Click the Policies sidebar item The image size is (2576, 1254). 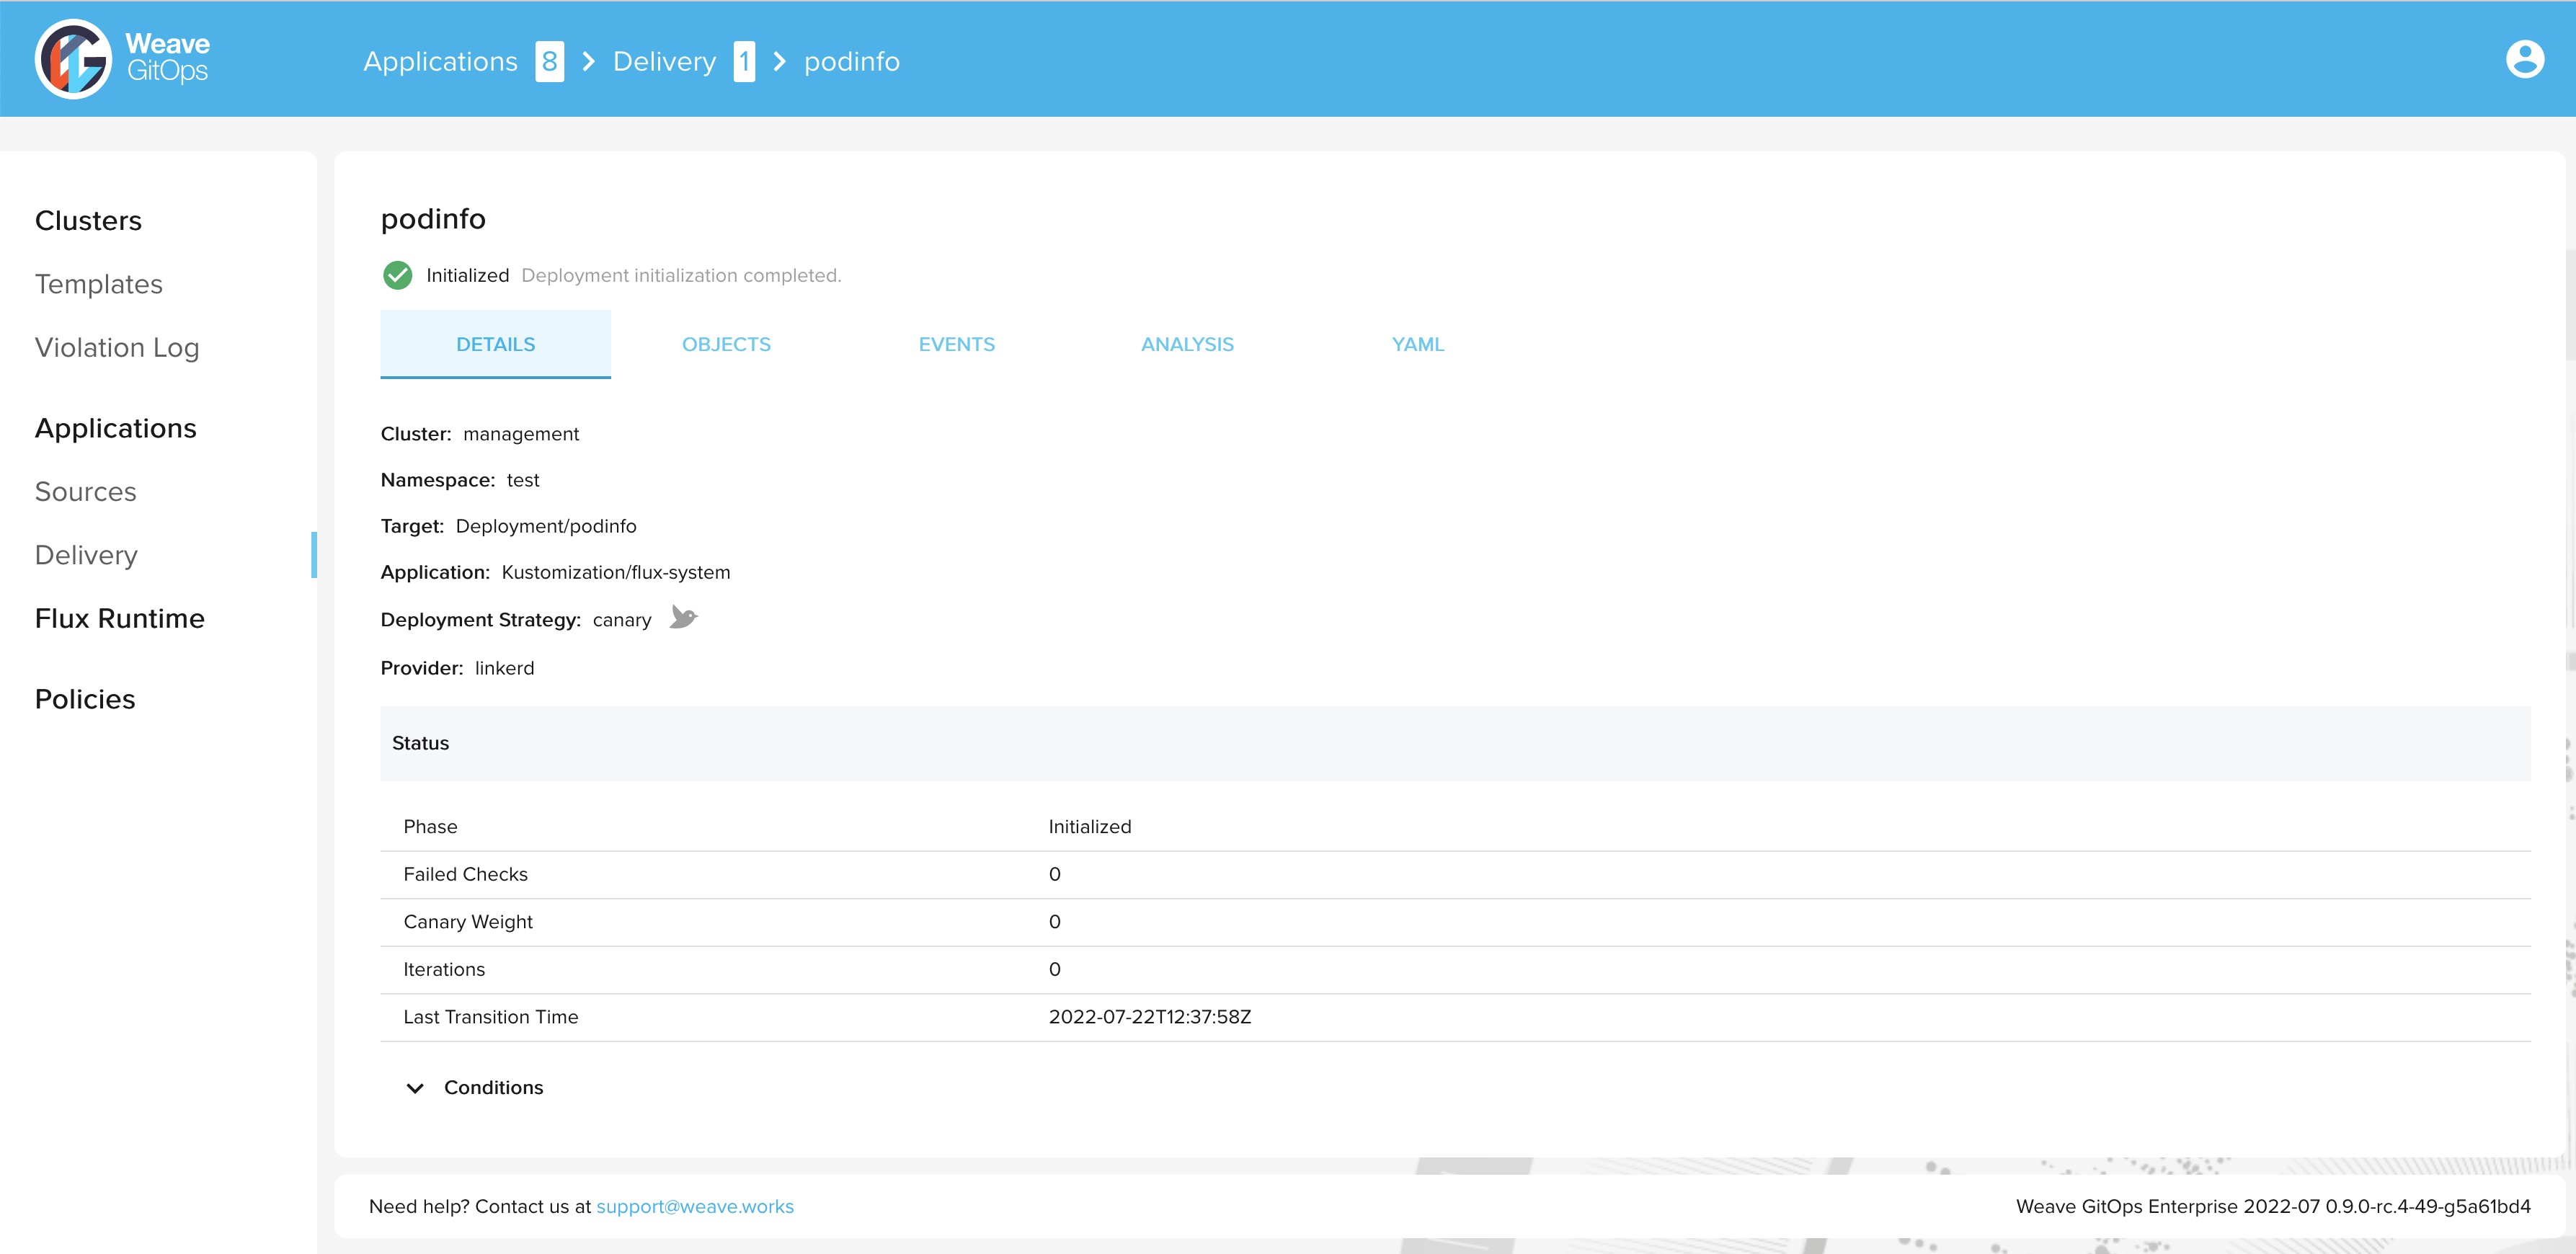point(86,698)
